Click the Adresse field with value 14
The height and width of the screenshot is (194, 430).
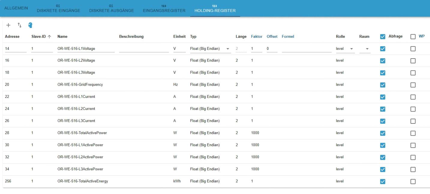[16, 49]
